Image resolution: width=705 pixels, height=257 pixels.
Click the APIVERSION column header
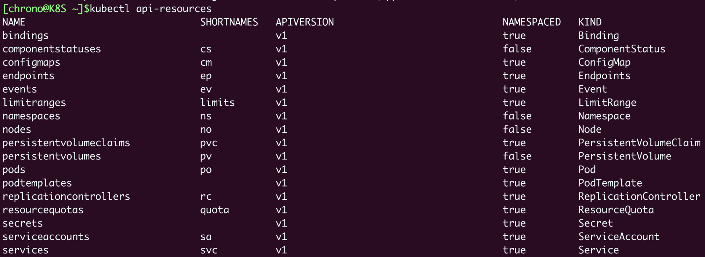coord(305,22)
